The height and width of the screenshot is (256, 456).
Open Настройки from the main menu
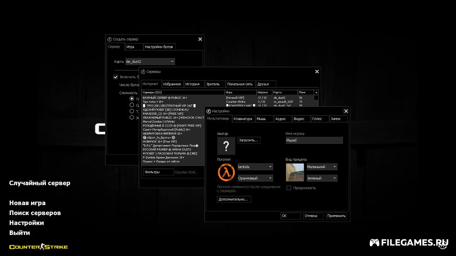26,223
